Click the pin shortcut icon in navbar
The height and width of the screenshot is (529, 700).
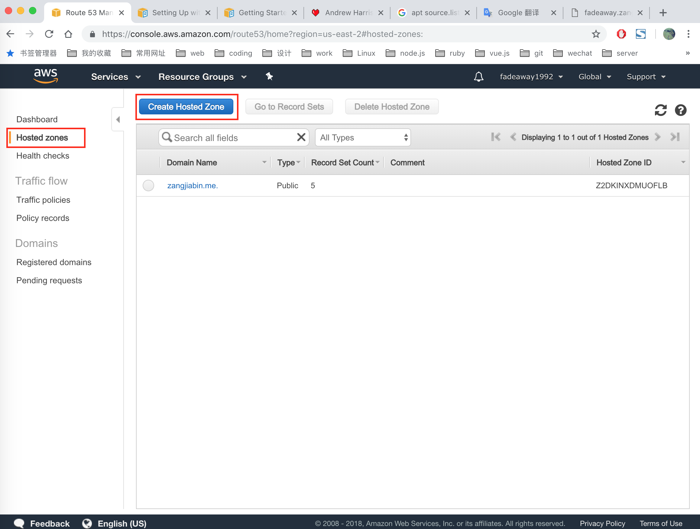269,76
